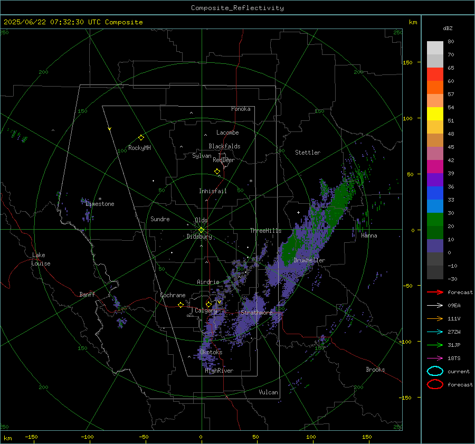Image resolution: width=475 pixels, height=444 pixels.
Task: Click the orange 111V arrow legend icon
Action: (435, 318)
